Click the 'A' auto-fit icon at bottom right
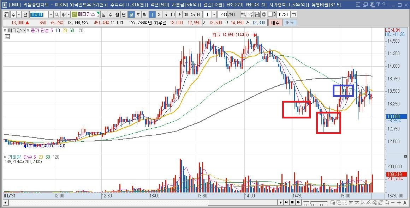 405,202
